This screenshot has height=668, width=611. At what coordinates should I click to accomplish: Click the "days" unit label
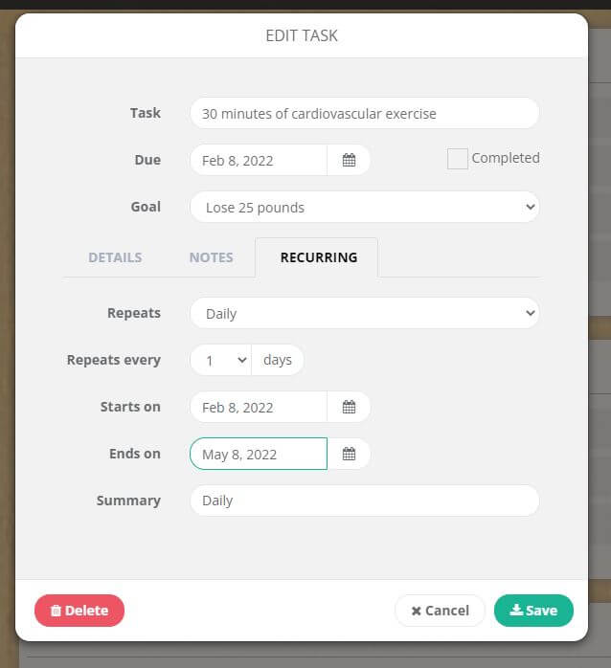click(x=278, y=360)
